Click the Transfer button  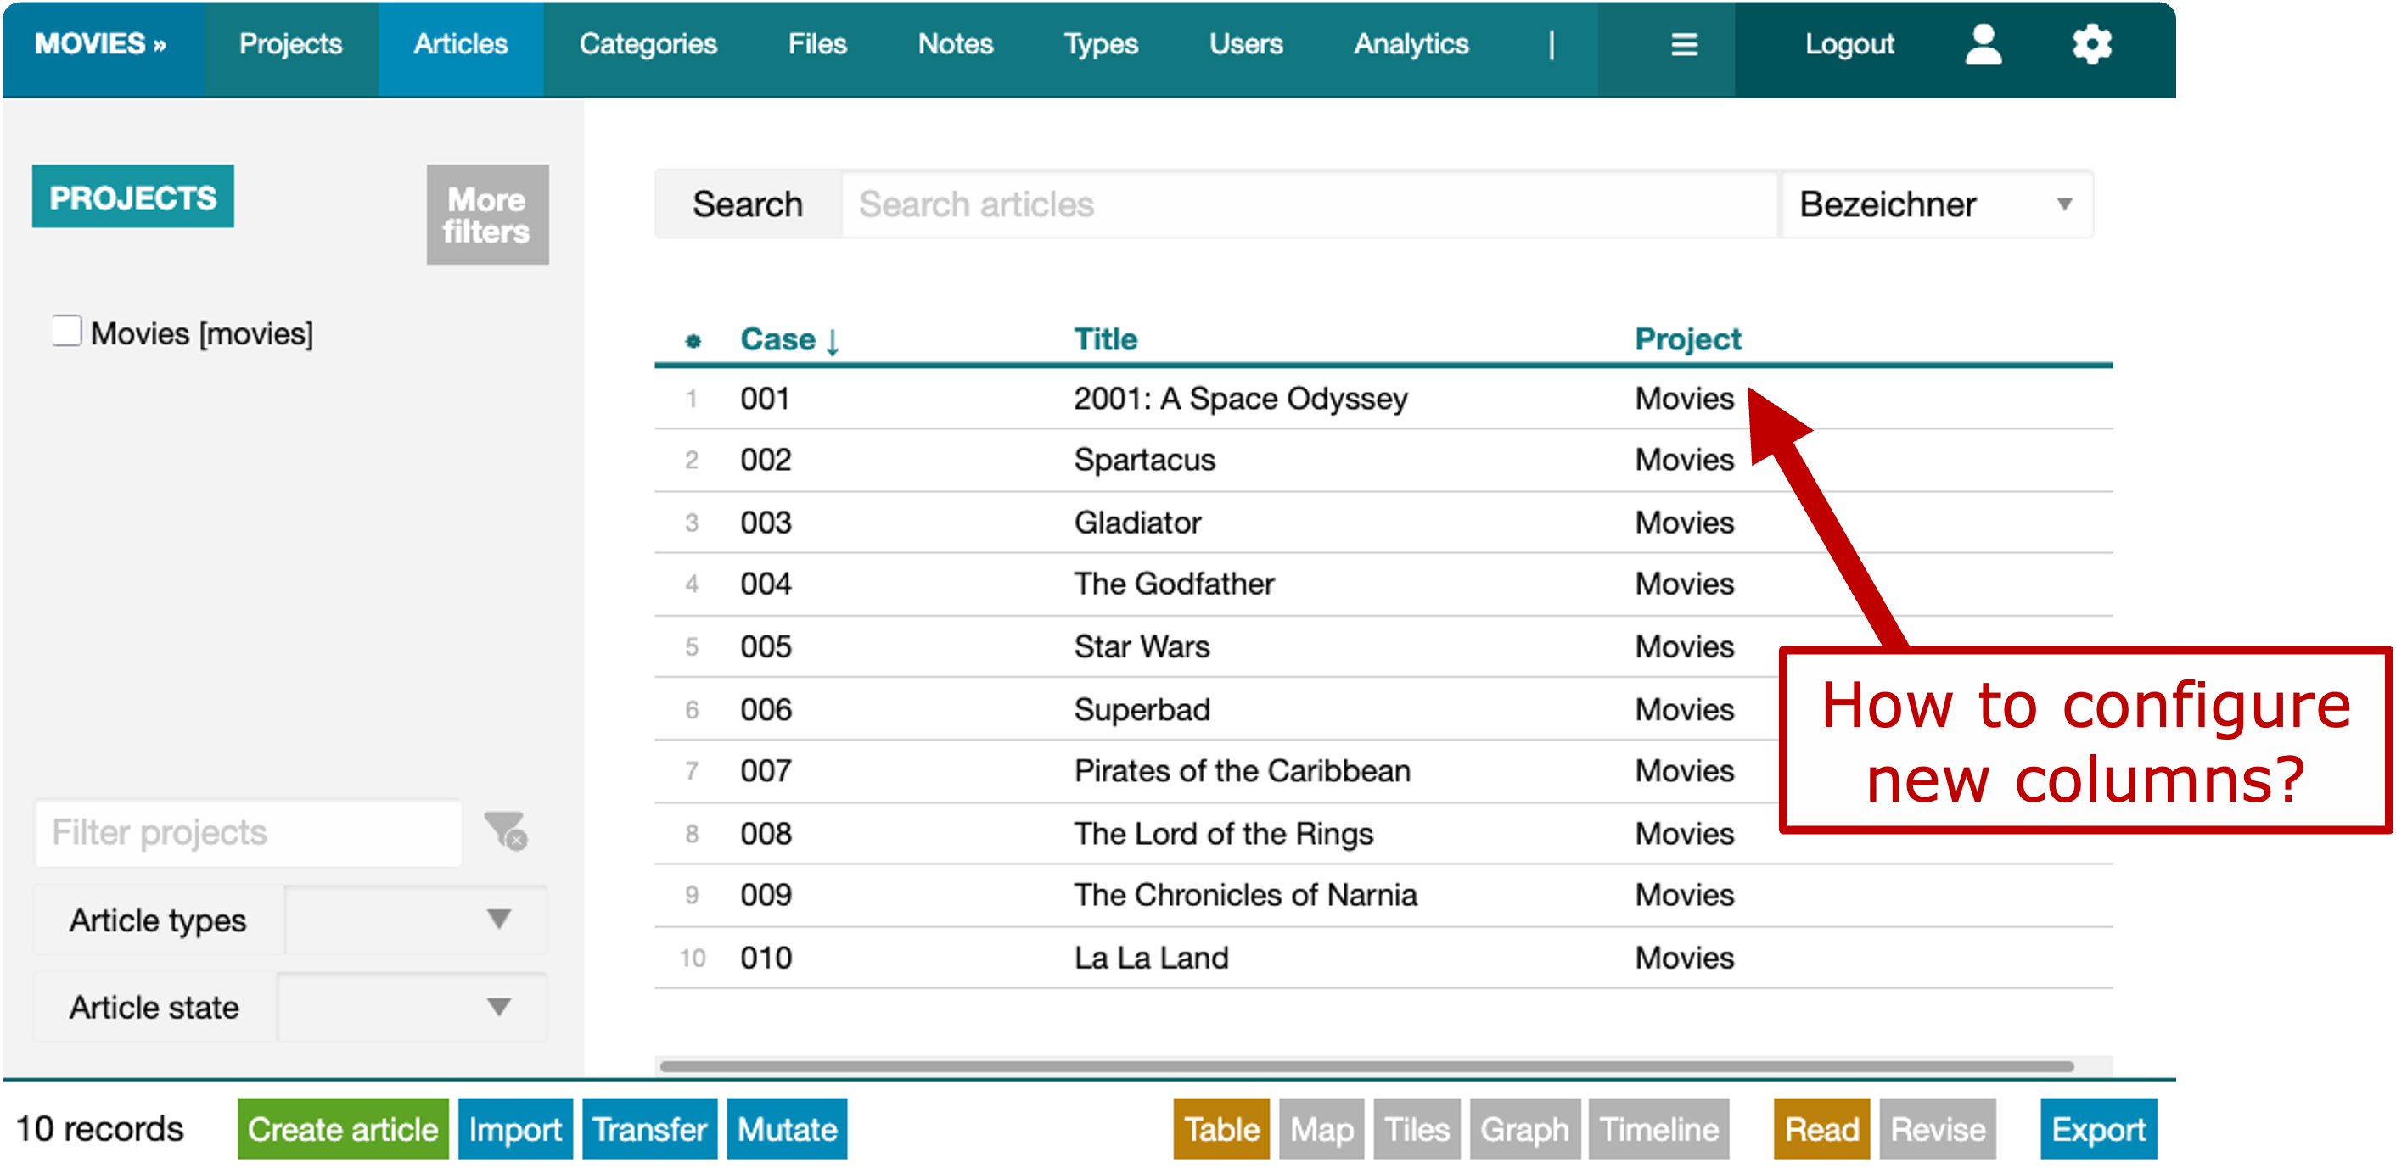[650, 1128]
